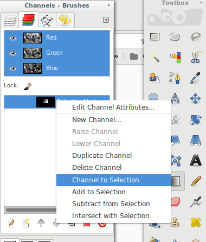Click the new channel button at panel bottom

point(26,223)
